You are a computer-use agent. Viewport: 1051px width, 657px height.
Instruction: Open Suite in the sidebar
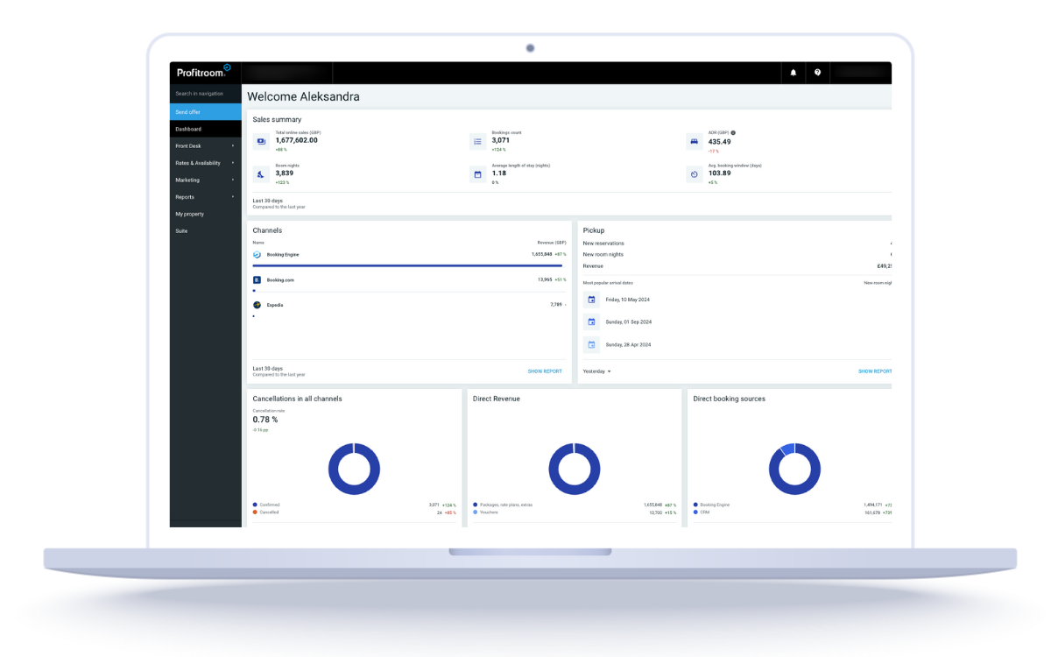pos(205,231)
